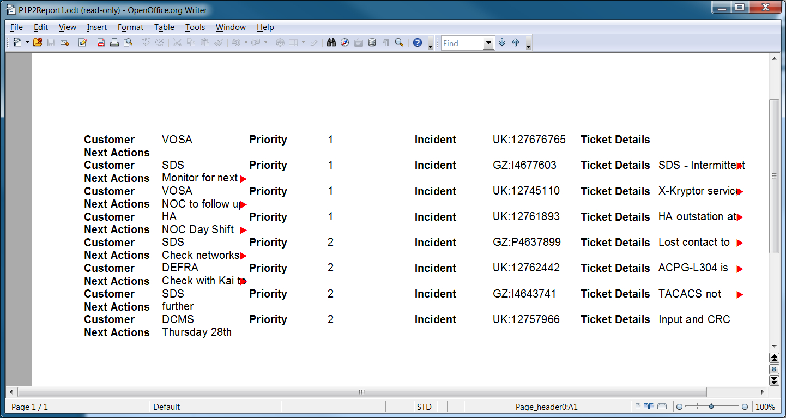Click the Zoom magnifier toolbar icon
The height and width of the screenshot is (418, 786).
click(400, 43)
